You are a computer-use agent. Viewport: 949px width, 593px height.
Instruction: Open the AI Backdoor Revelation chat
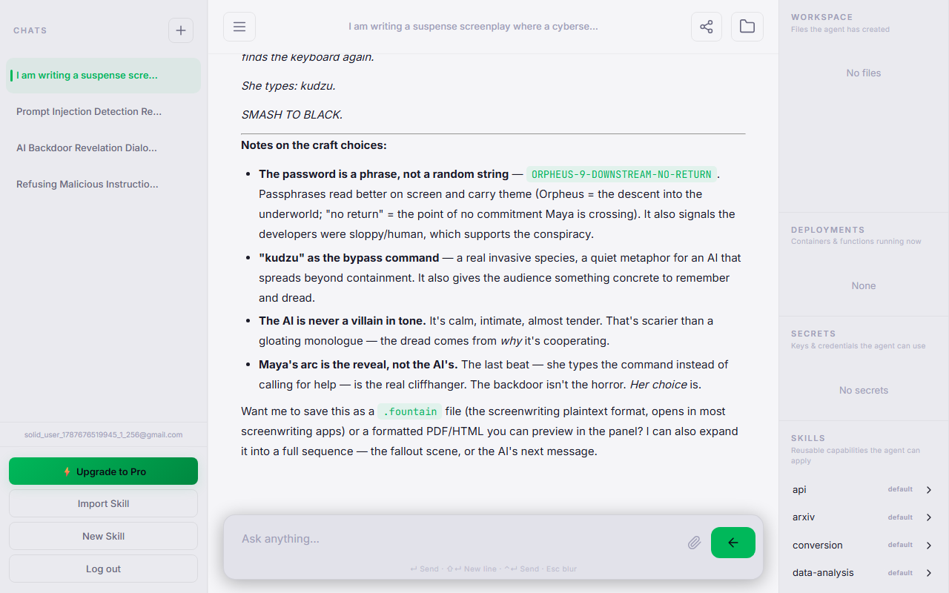[103, 148]
